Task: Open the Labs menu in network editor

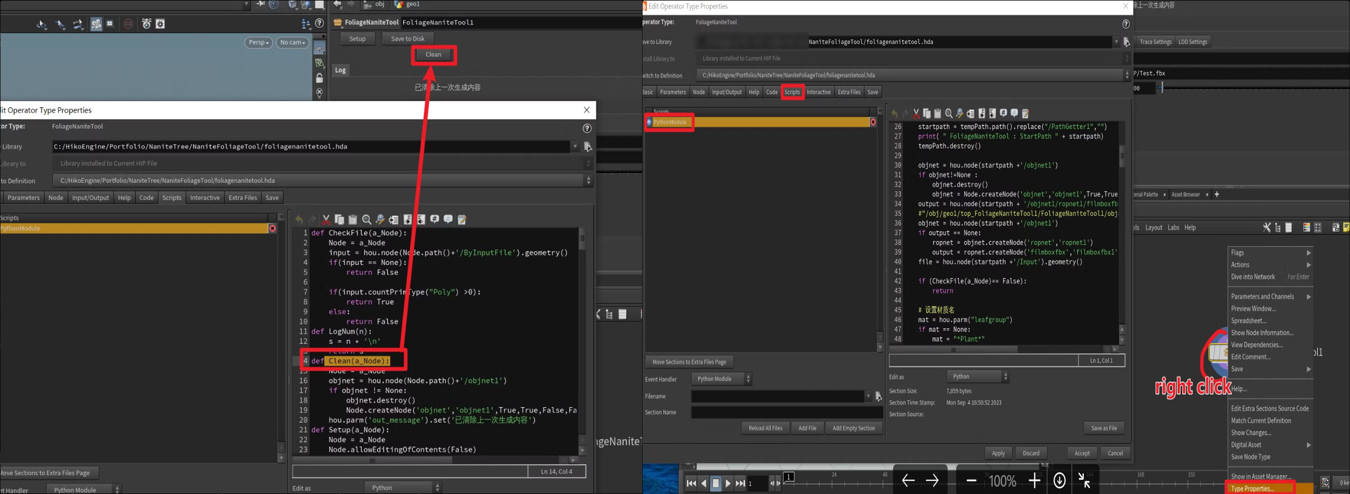Action: click(1173, 228)
